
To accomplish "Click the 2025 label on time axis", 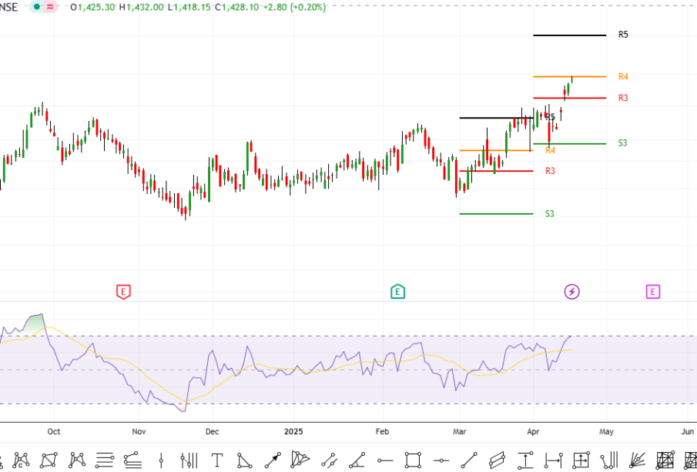I will pyautogui.click(x=293, y=431).
